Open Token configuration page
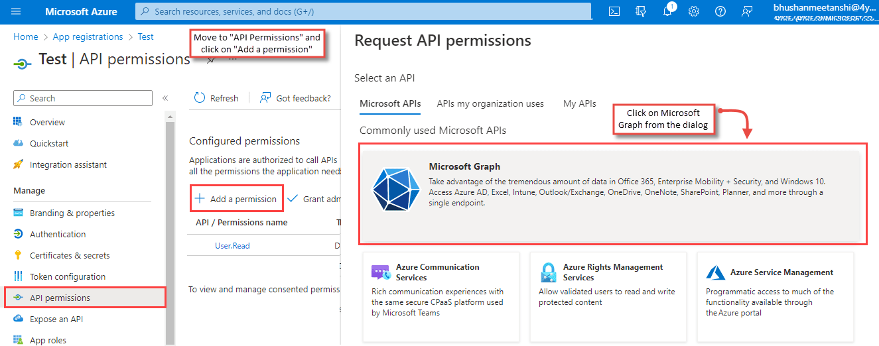879x346 pixels. tap(68, 276)
